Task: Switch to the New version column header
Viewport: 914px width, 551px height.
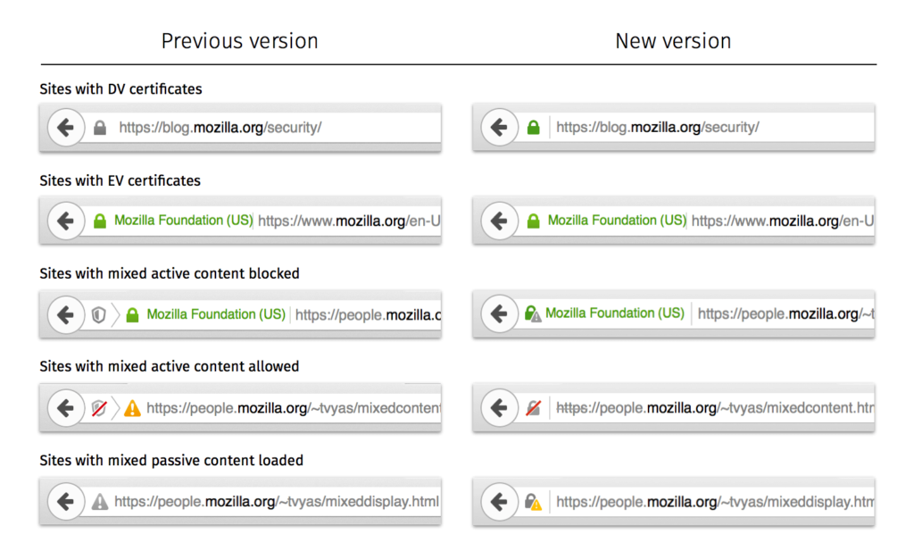Action: tap(672, 40)
